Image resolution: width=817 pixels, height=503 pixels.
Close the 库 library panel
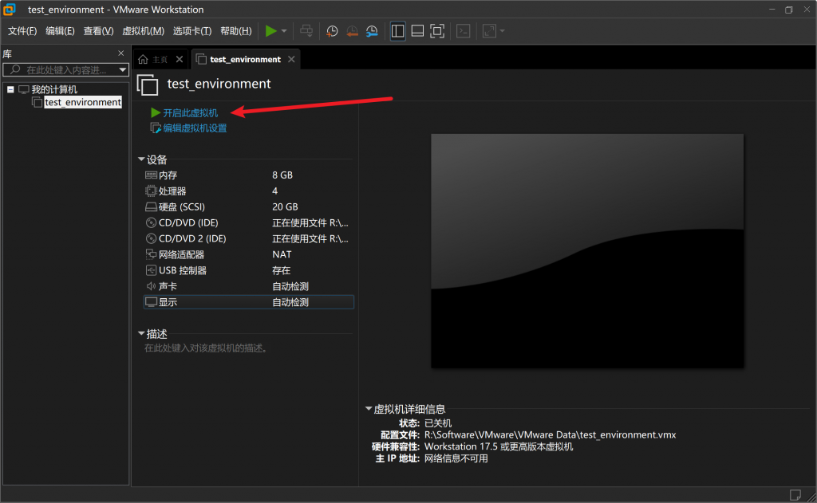tap(121, 53)
